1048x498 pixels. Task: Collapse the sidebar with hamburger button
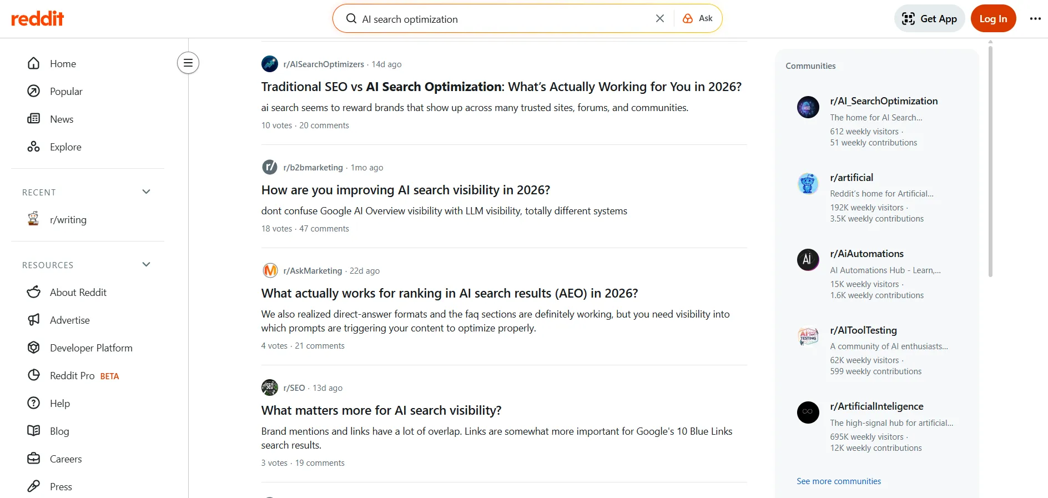point(188,63)
